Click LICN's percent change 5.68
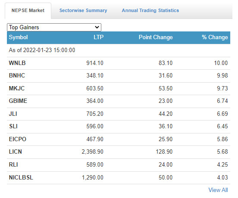This screenshot has height=198, width=238. coord(222,152)
